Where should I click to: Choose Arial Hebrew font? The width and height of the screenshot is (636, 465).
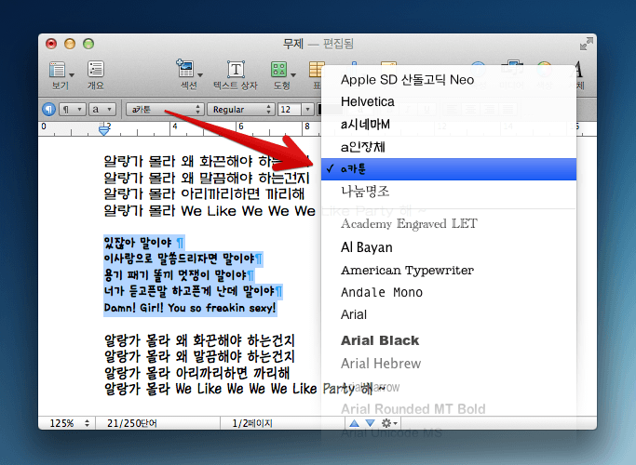(449, 364)
